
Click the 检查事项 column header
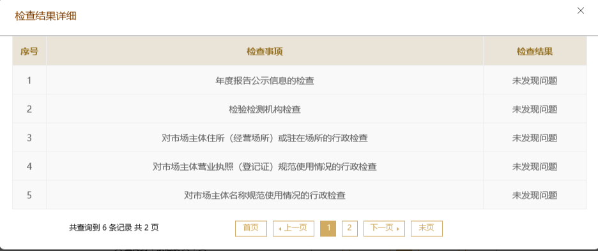pos(264,52)
